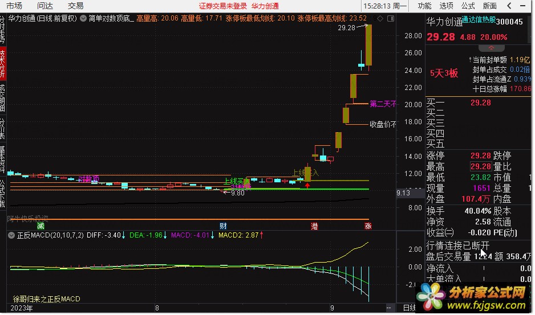Click the MACD2 2.87 indicator value
The height and width of the screenshot is (315, 535).
[241, 235]
